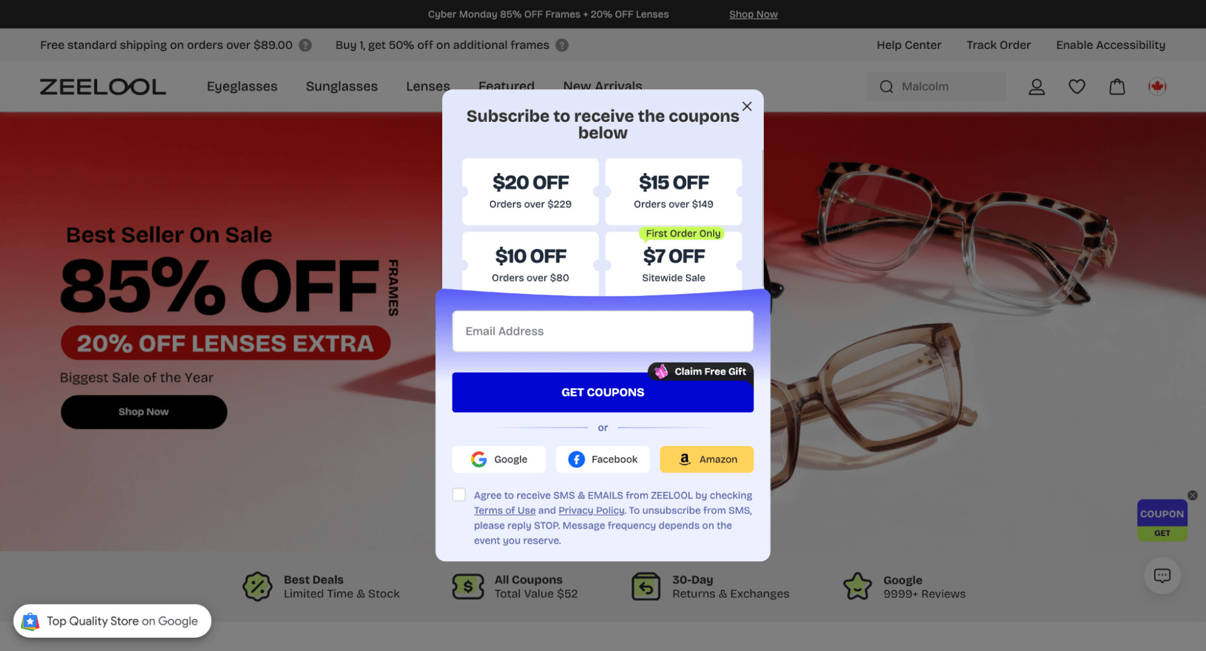Open the Privacy Policy link
Image resolution: width=1206 pixels, height=651 pixels.
tap(591, 511)
